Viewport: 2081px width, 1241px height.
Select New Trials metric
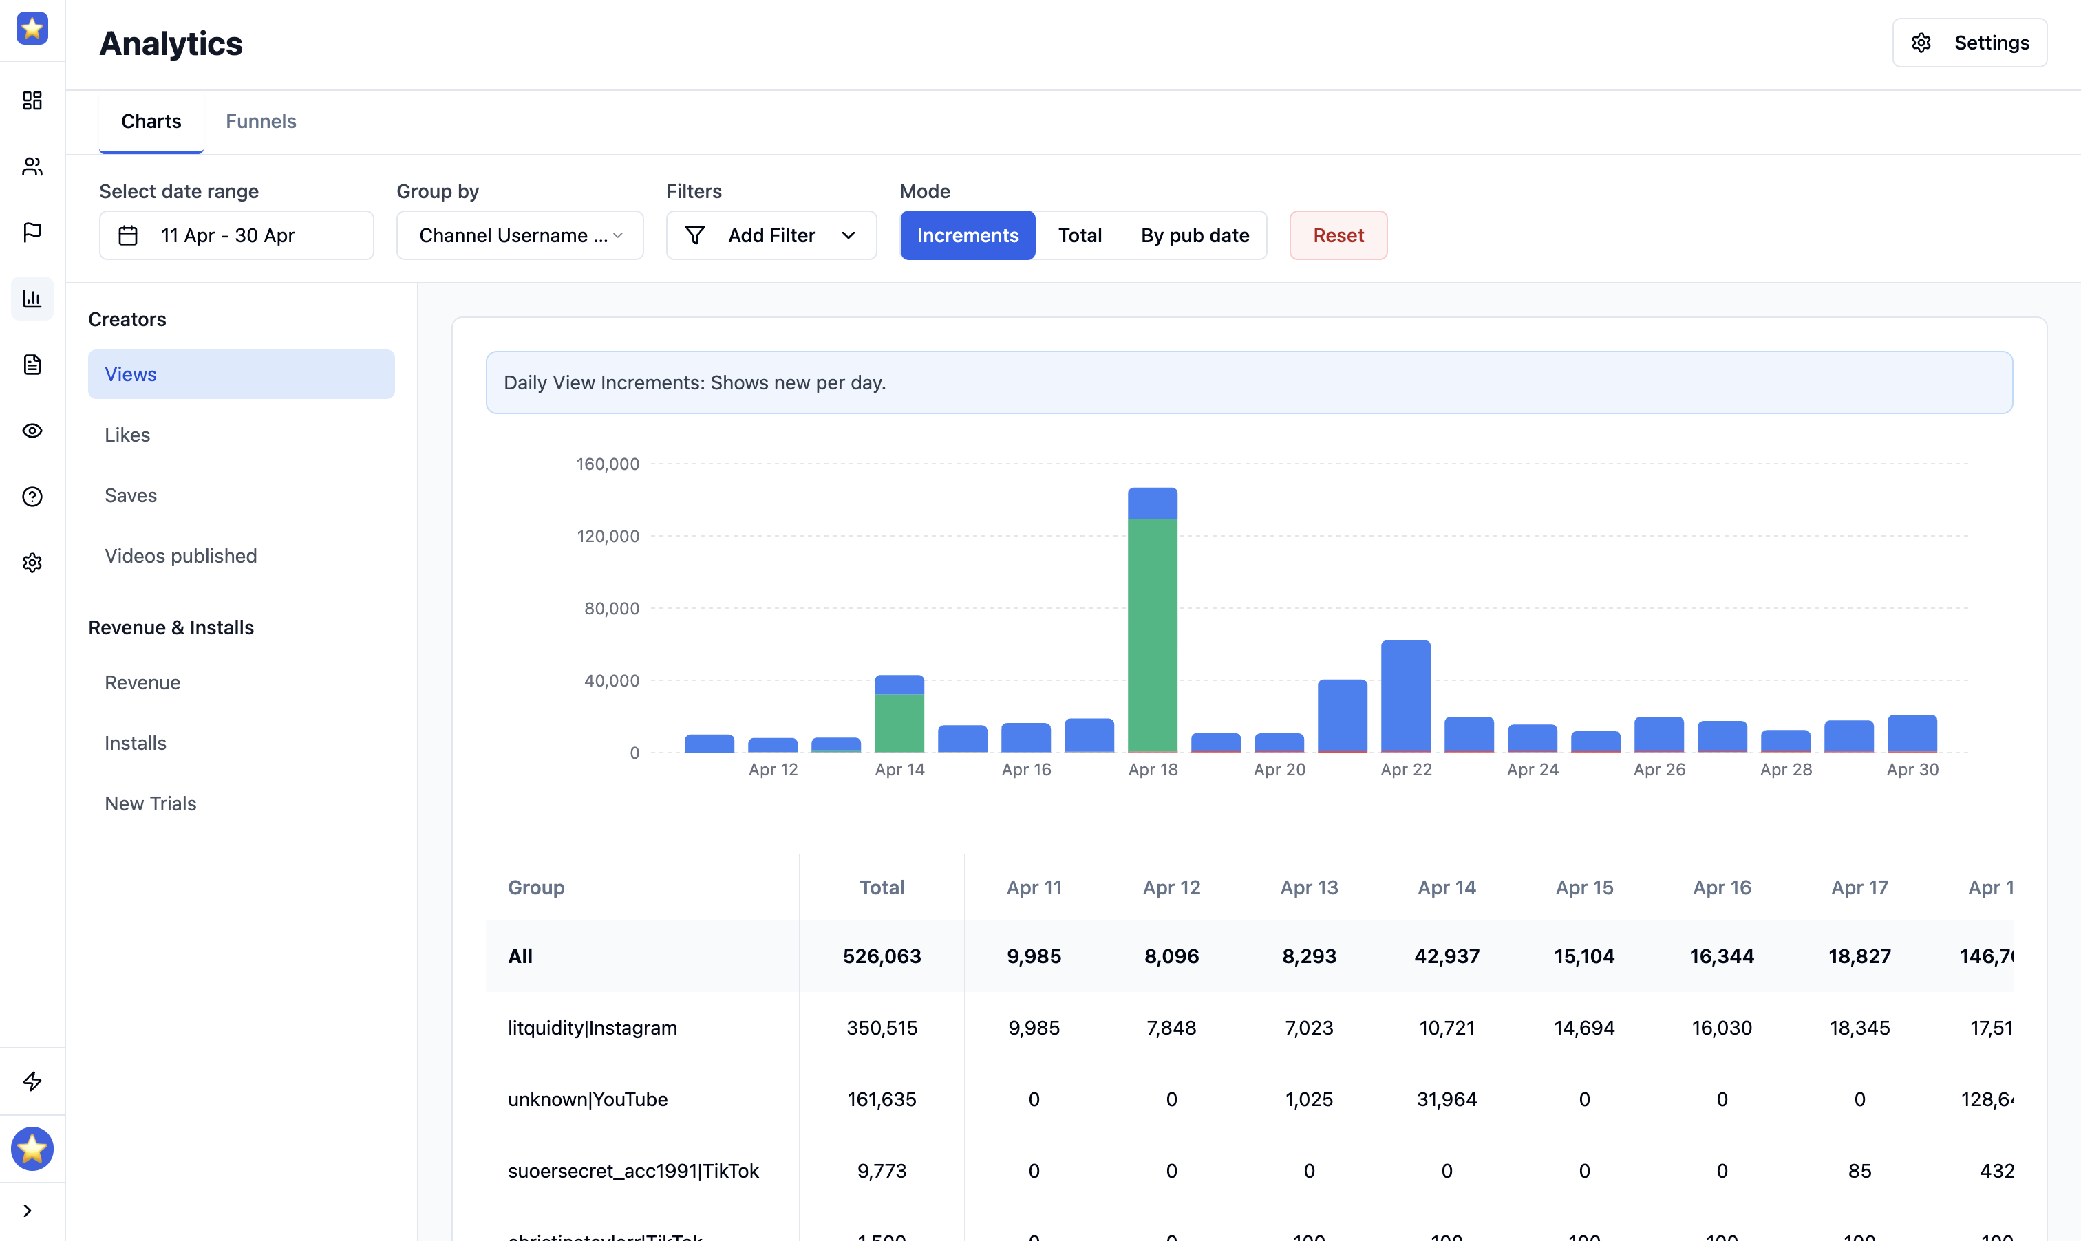click(242, 803)
